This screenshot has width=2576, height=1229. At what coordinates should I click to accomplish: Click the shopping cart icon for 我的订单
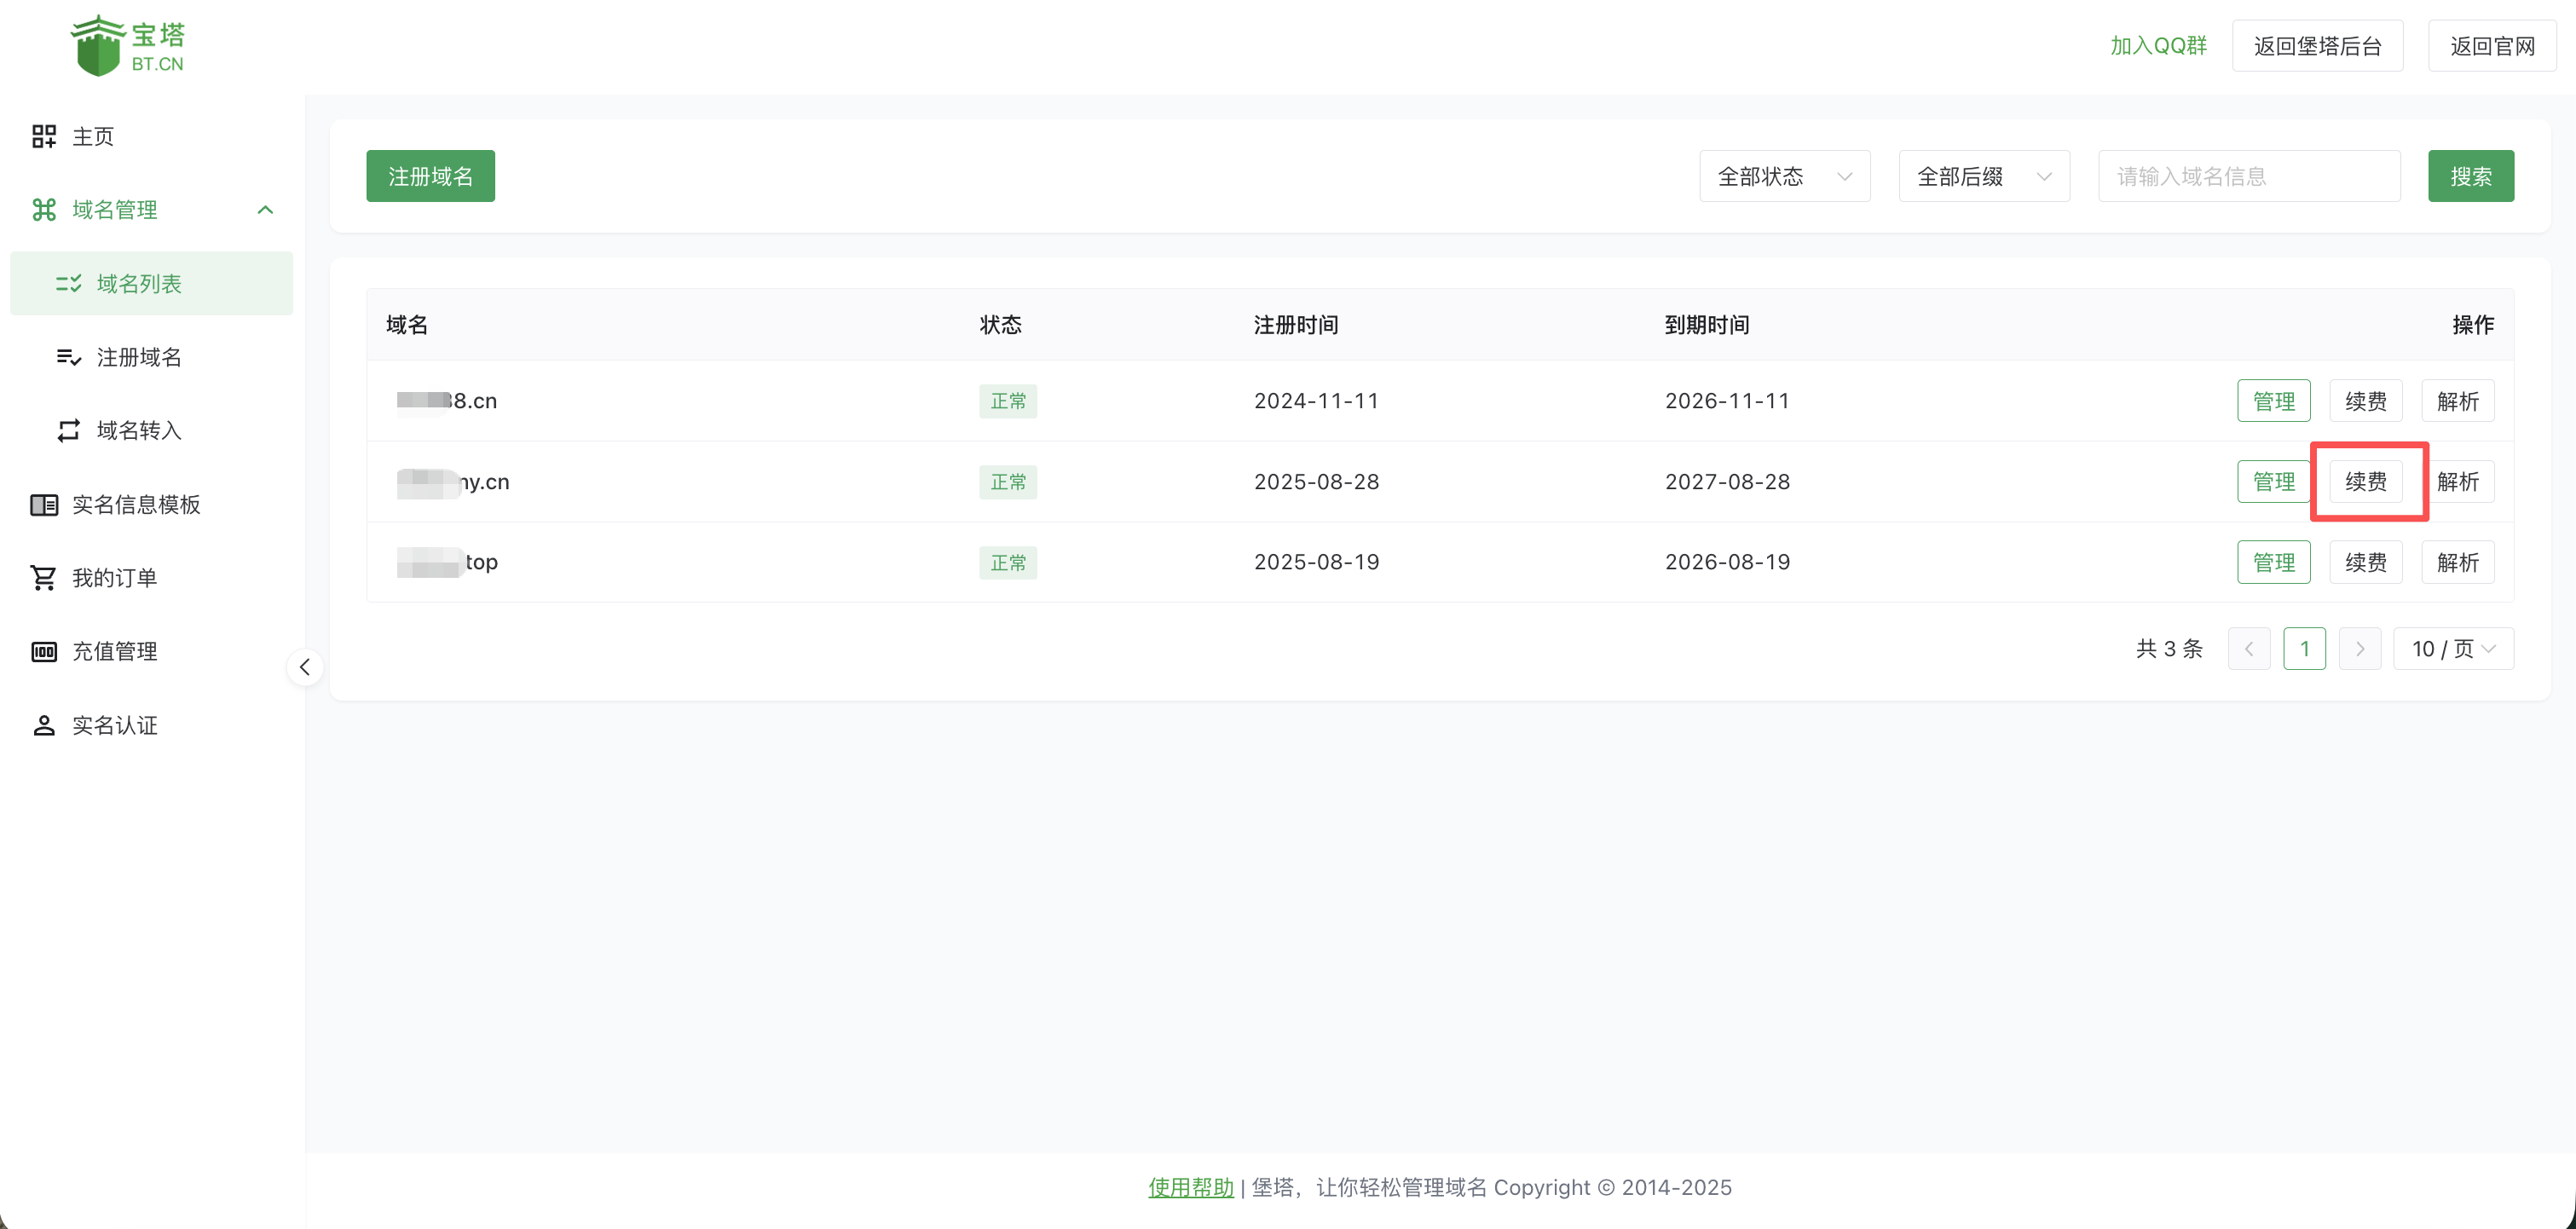tap(44, 577)
